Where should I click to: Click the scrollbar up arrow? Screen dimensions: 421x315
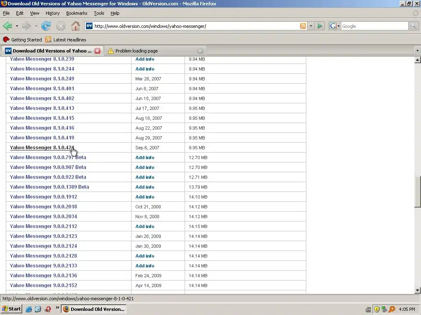click(417, 60)
